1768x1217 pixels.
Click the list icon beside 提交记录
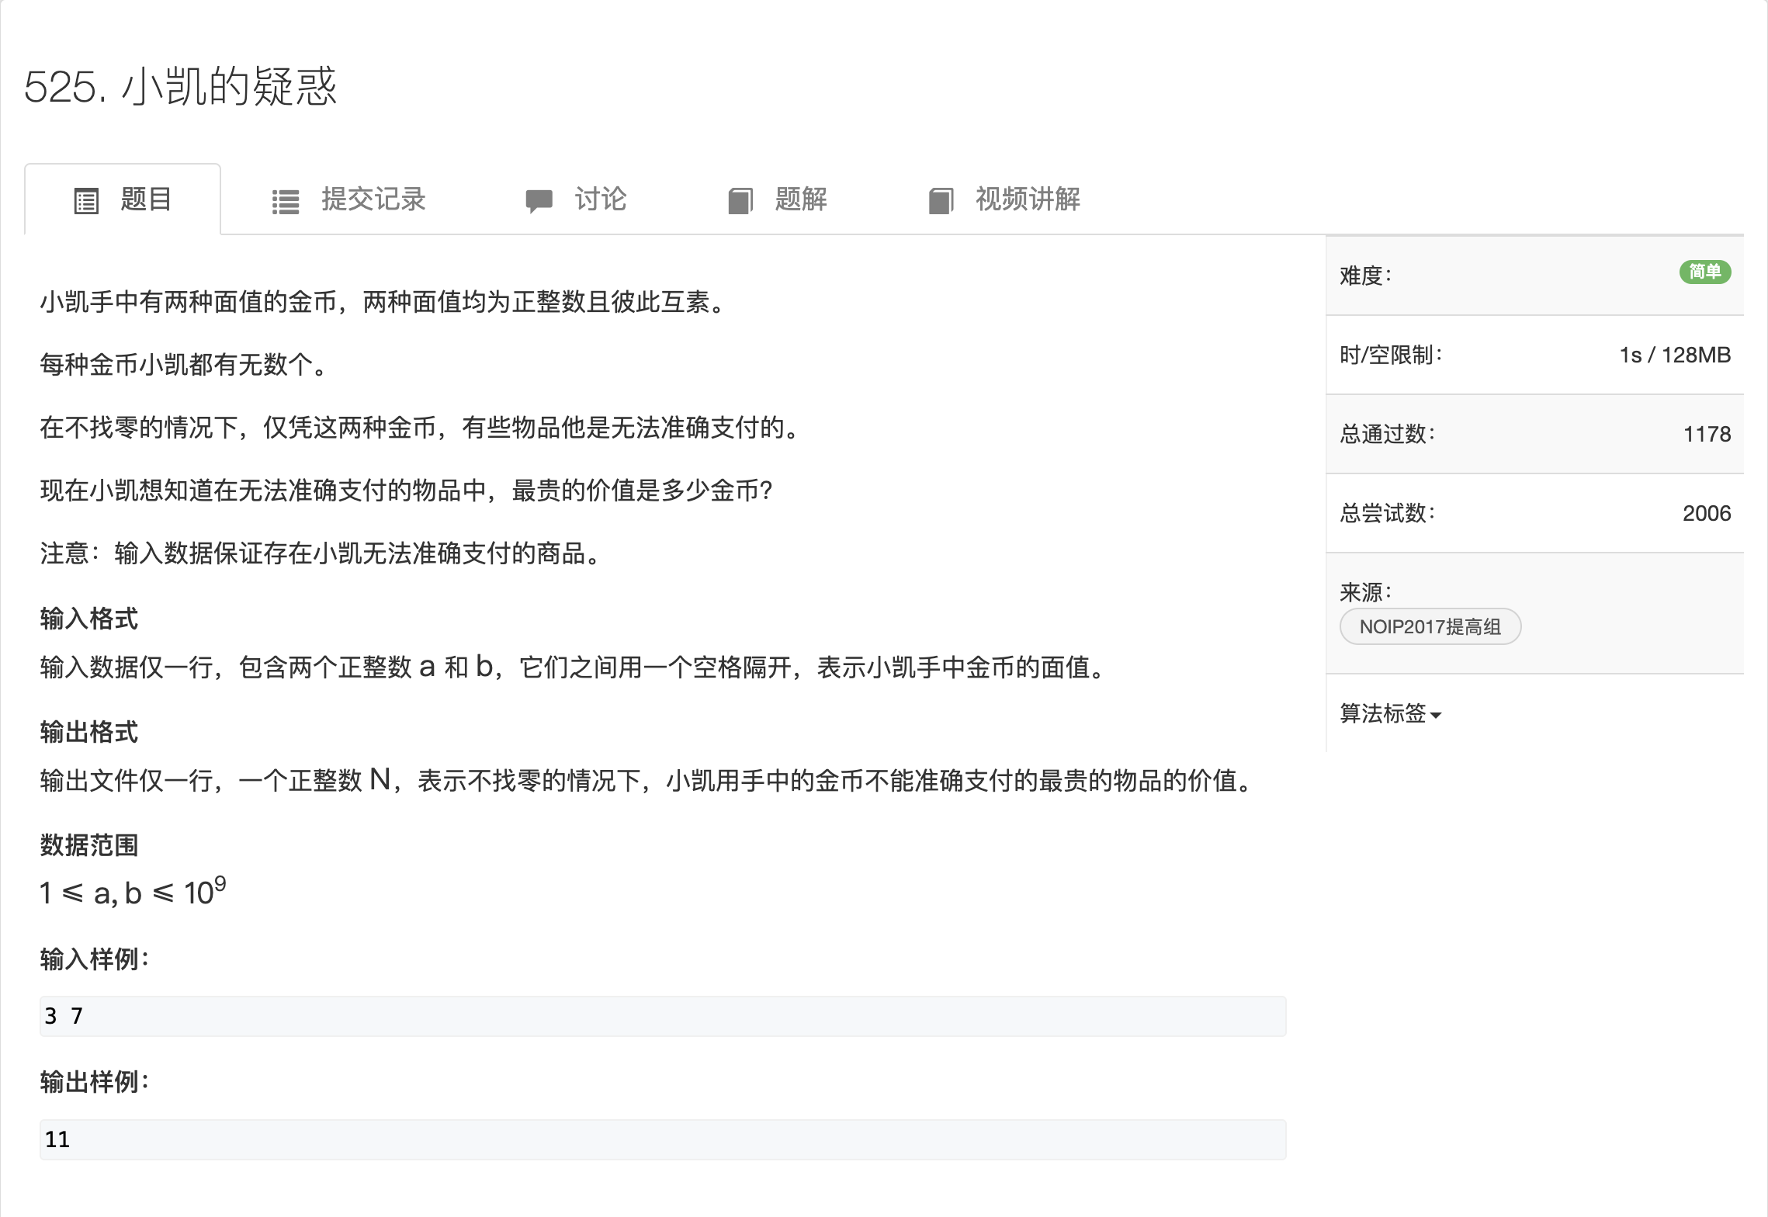[286, 201]
